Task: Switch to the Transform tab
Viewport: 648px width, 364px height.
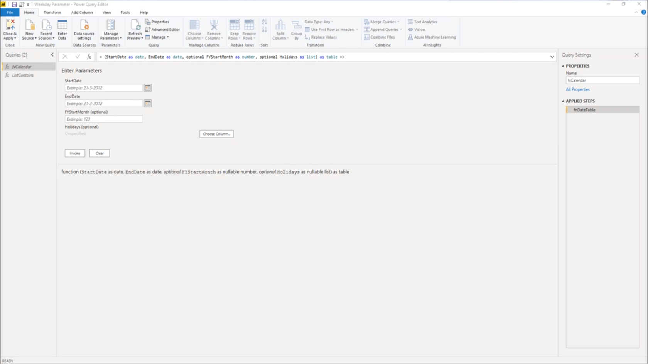Action: (x=52, y=12)
